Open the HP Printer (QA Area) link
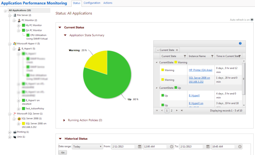Viewport: 255px width, 155px height. pyautogui.click(x=200, y=70)
